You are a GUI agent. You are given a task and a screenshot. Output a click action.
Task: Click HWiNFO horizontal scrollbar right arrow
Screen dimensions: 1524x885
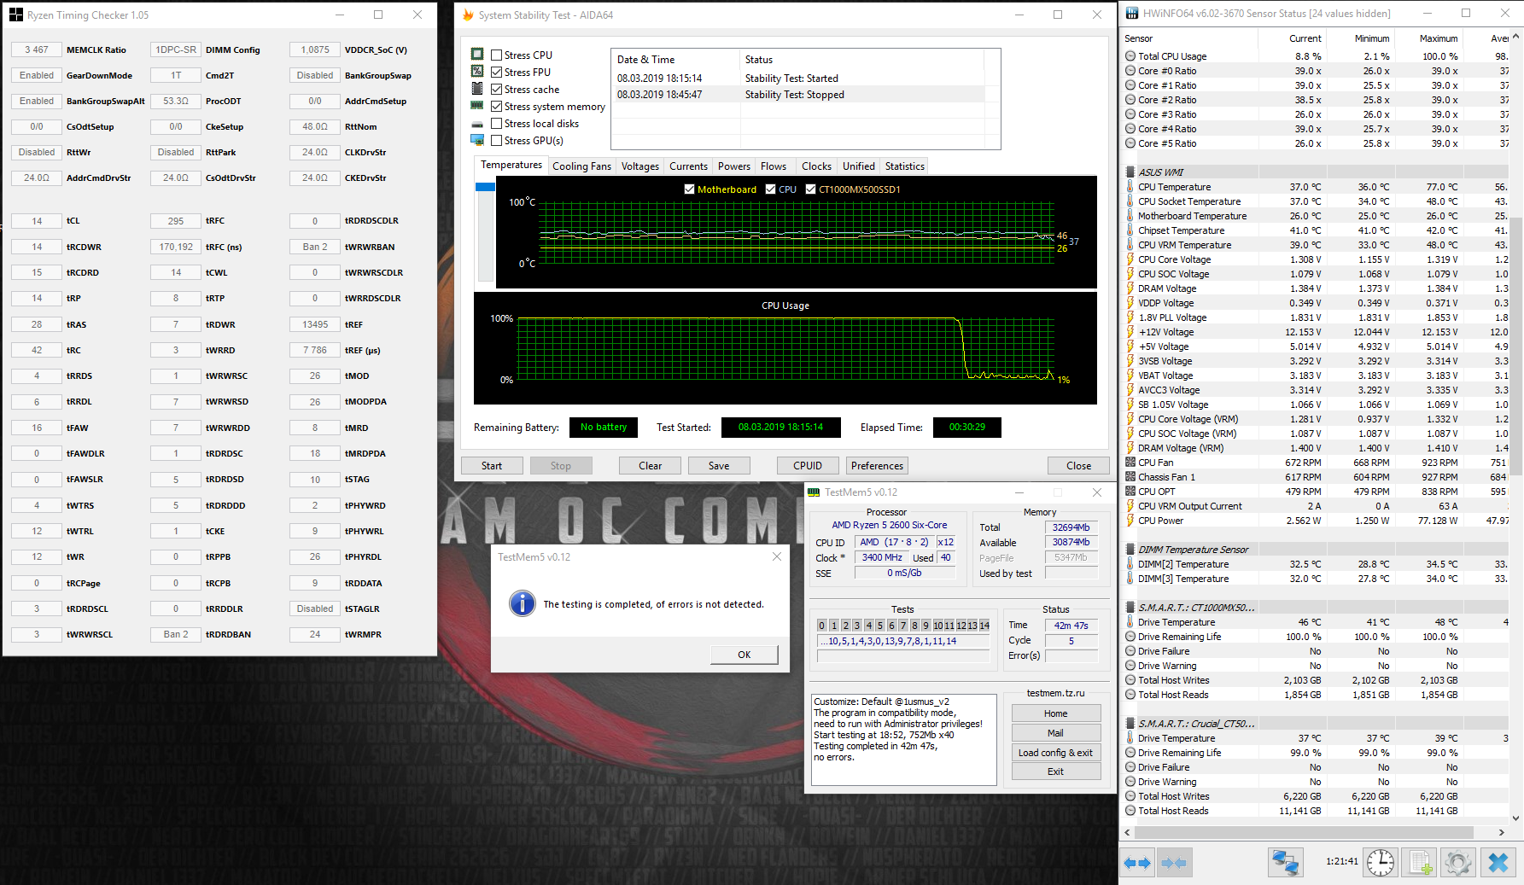pos(1502,832)
